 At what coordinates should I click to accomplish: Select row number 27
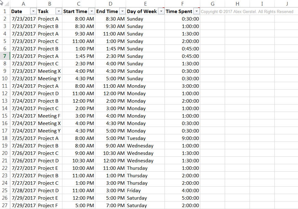tap(5, 205)
